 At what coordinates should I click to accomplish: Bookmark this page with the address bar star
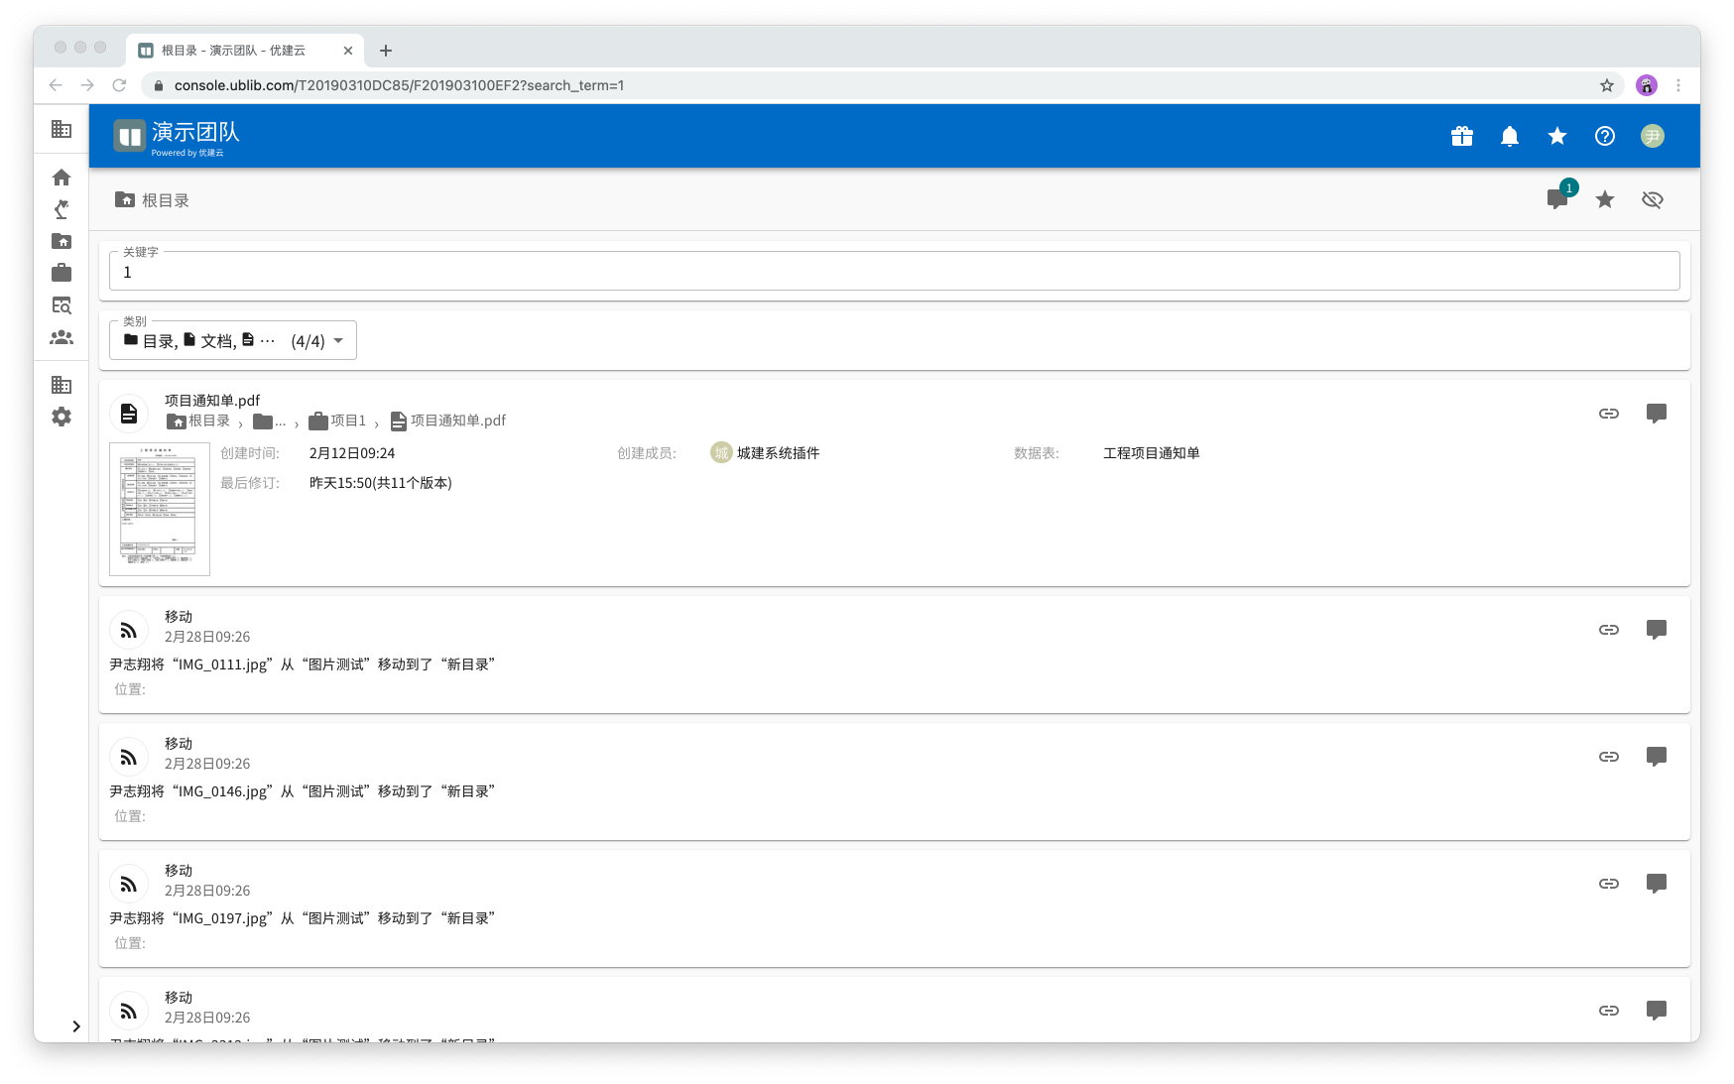click(1606, 85)
